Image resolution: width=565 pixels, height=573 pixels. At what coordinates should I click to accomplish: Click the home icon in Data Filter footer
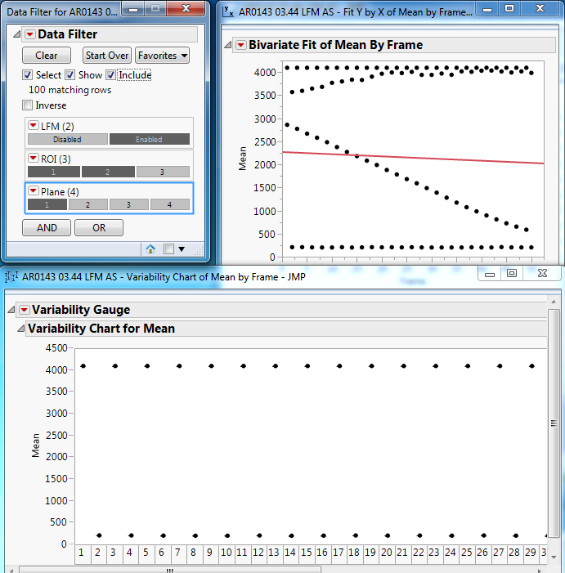150,249
